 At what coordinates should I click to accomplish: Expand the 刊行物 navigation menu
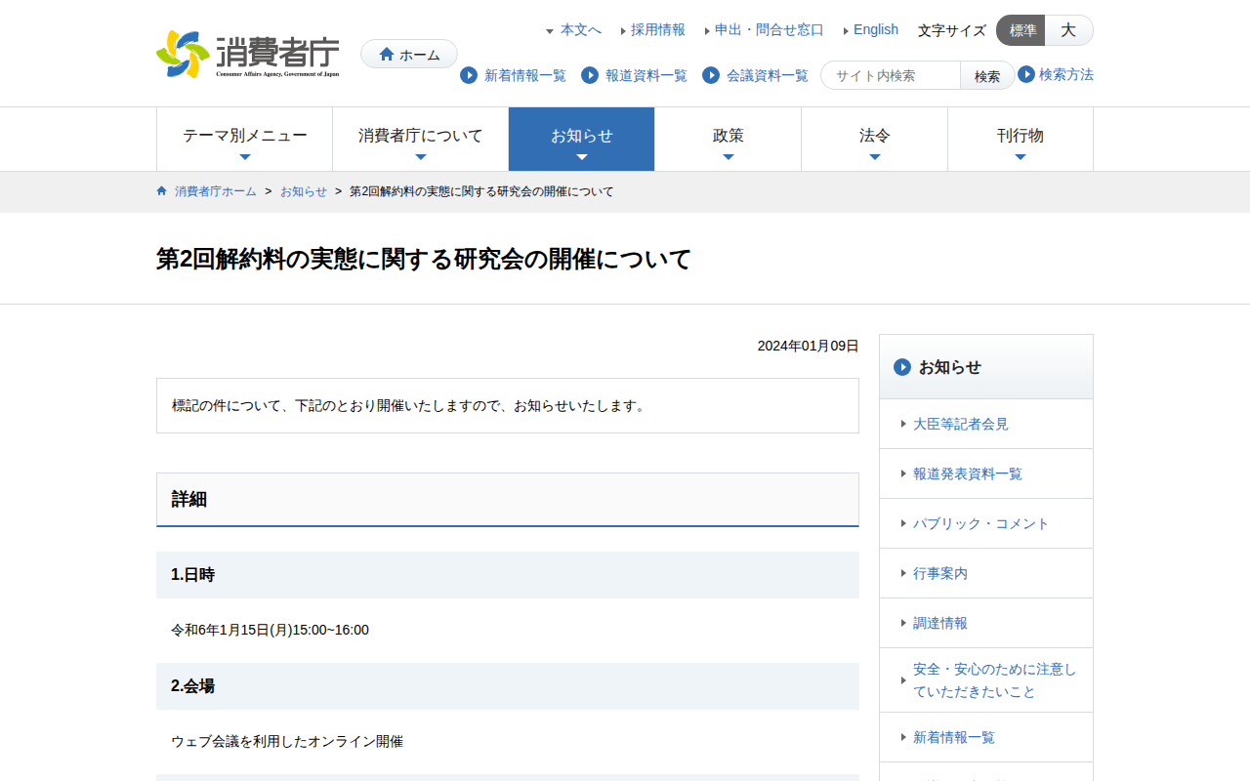pyautogui.click(x=1020, y=140)
